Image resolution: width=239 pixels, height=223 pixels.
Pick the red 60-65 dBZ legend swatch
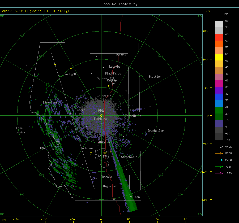[219, 37]
